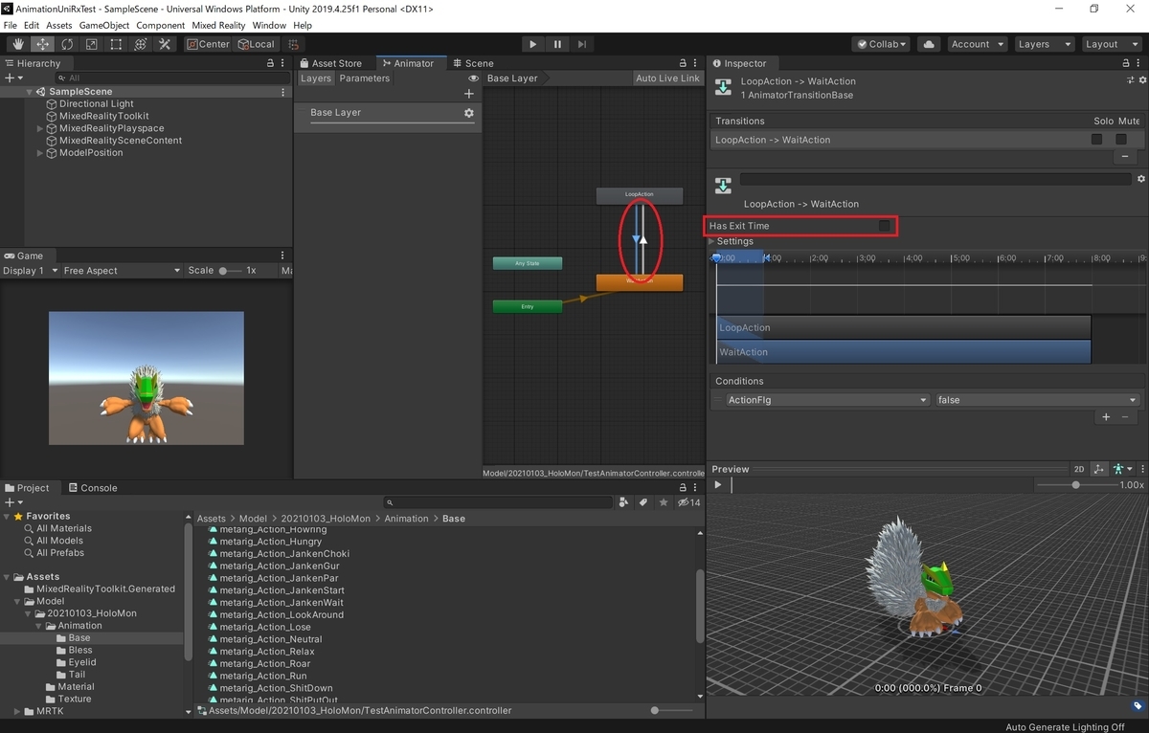Adjust the Game view Scale slider
This screenshot has height=733, width=1149.
click(231, 271)
